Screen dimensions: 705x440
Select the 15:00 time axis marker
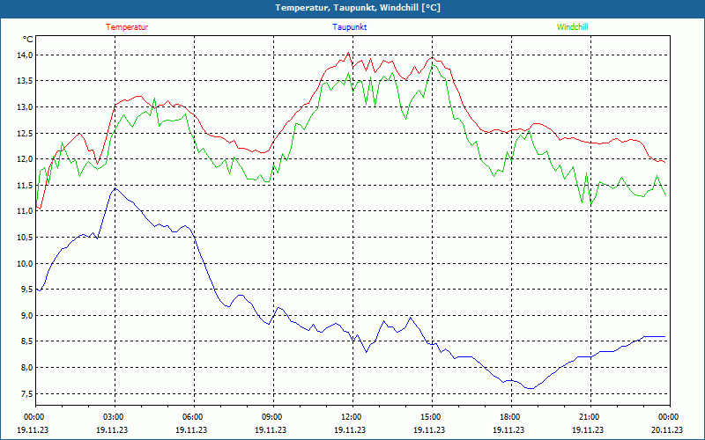pos(431,417)
